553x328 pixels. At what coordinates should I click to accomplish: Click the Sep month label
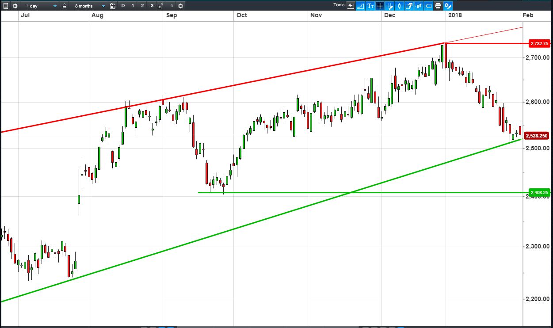click(171, 15)
